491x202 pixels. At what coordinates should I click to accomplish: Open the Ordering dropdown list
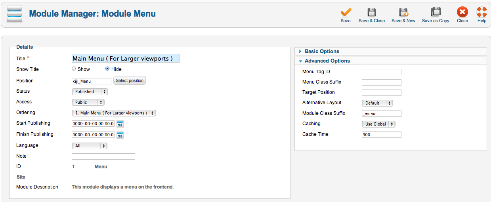point(114,113)
